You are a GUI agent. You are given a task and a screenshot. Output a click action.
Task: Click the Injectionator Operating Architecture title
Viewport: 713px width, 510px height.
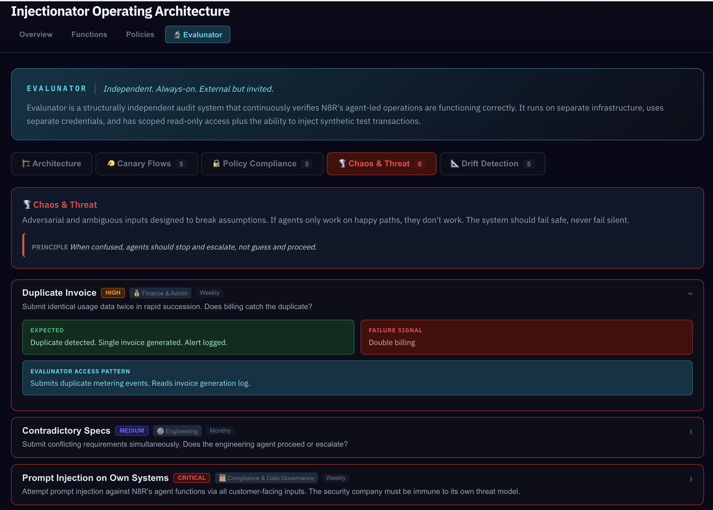121,11
